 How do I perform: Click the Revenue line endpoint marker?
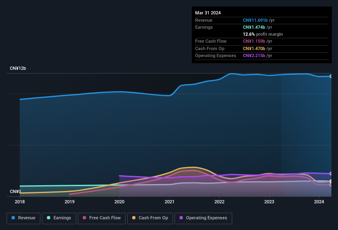331,76
